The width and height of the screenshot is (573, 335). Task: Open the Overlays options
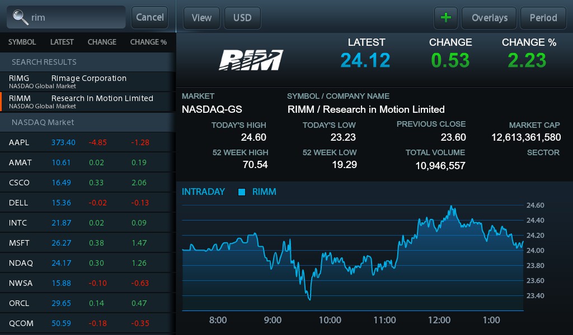pos(489,17)
